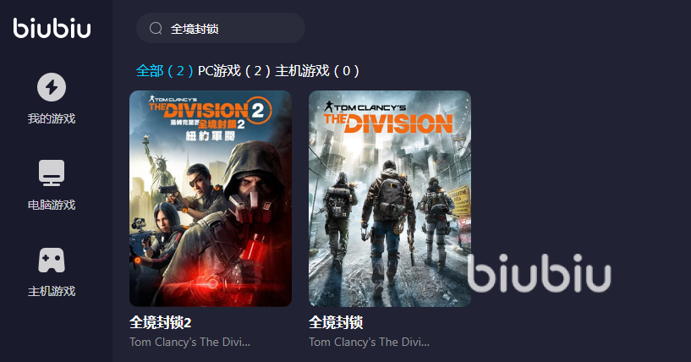The width and height of the screenshot is (691, 362).
Task: Click the large biubiu watermark logo
Action: (540, 273)
